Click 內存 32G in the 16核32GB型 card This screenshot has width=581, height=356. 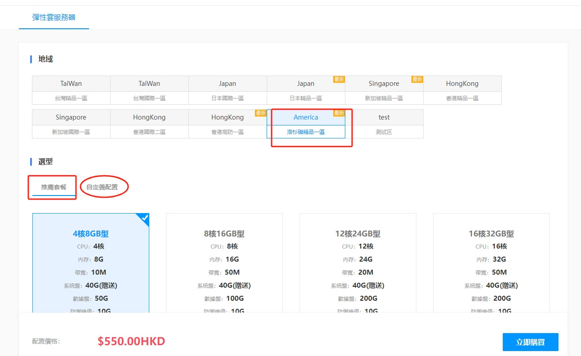pyautogui.click(x=492, y=259)
